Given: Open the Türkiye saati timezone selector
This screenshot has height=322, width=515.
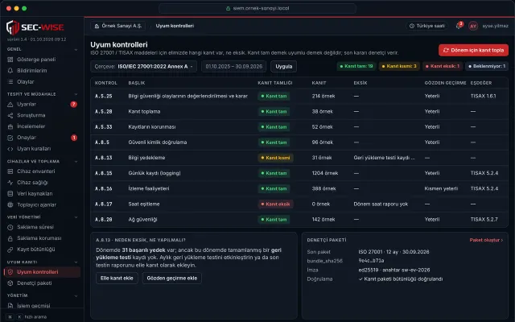Looking at the screenshot, I should pyautogui.click(x=427, y=26).
